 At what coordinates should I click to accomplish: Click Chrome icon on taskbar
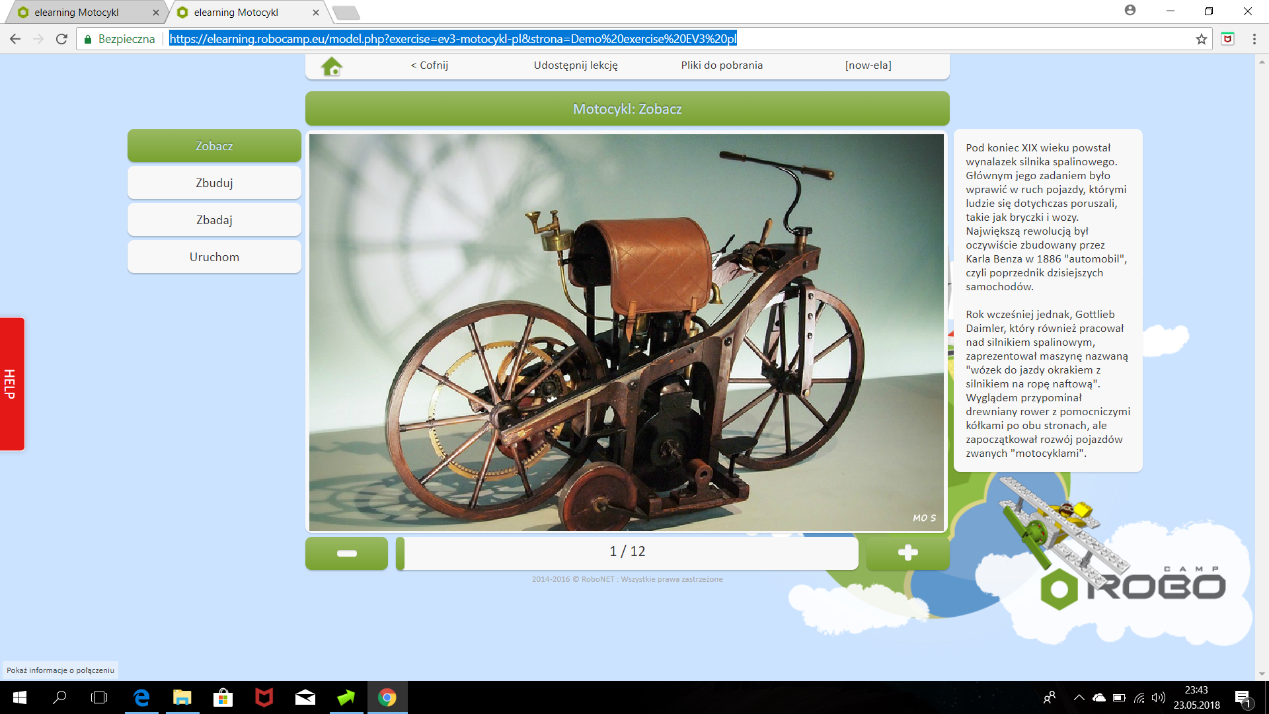click(x=387, y=697)
